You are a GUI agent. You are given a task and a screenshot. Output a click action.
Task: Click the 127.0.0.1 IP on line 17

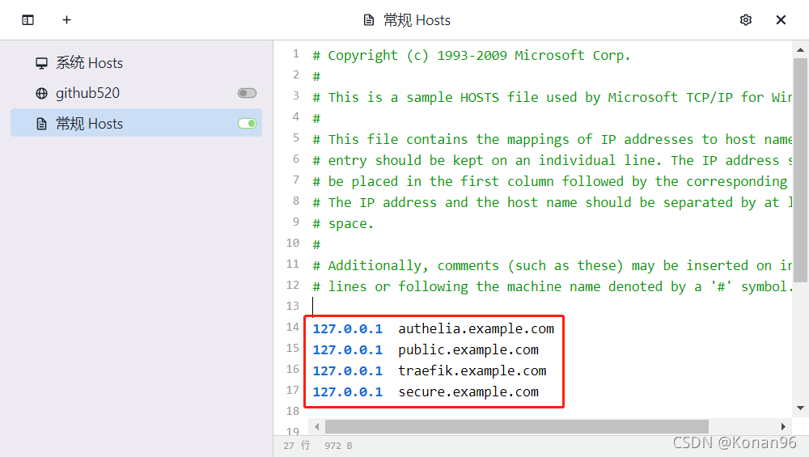pos(348,392)
